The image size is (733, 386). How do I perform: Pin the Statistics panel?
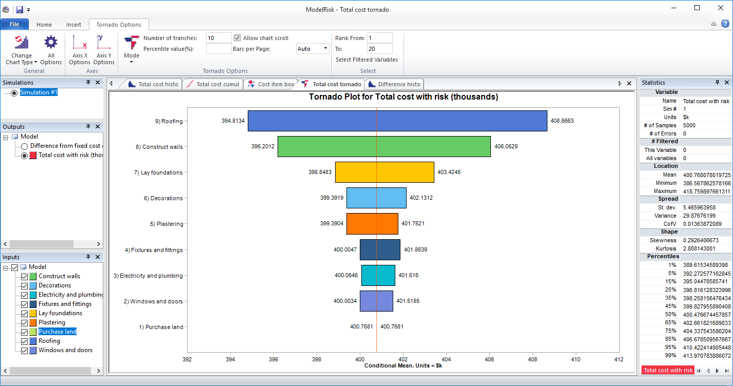(717, 83)
